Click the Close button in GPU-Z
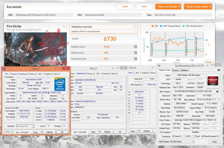 [x=214, y=142]
